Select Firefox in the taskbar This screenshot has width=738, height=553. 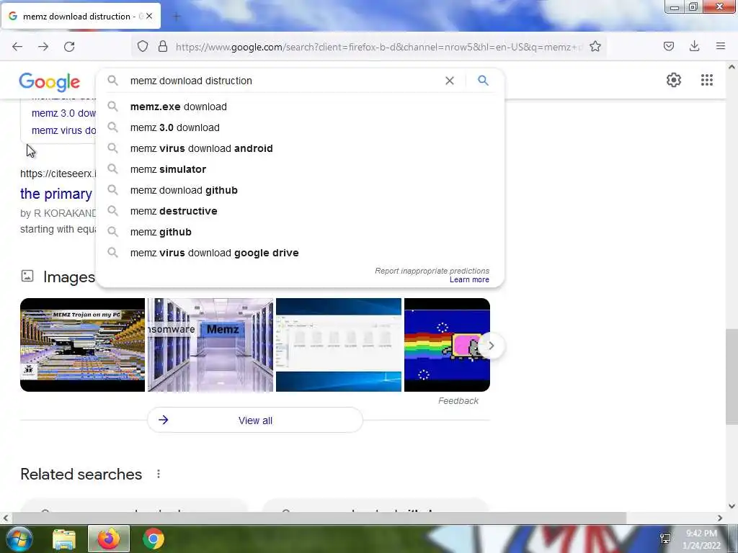coord(109,539)
